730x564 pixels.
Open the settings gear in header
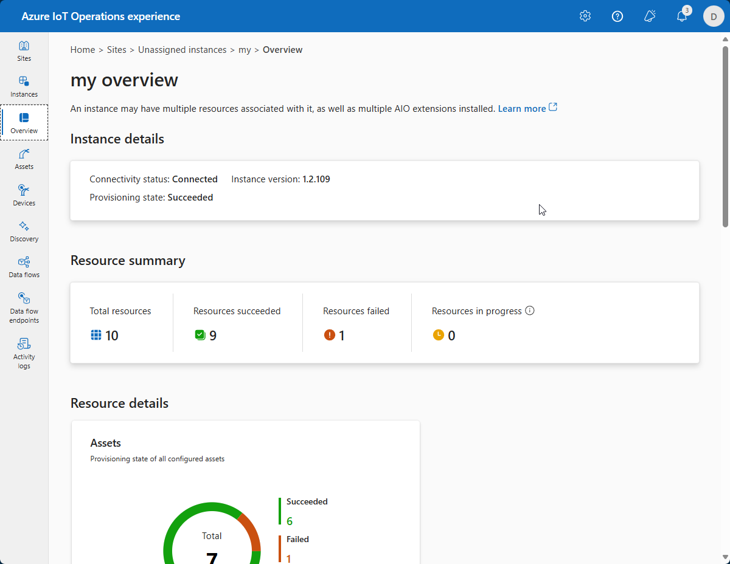point(585,16)
